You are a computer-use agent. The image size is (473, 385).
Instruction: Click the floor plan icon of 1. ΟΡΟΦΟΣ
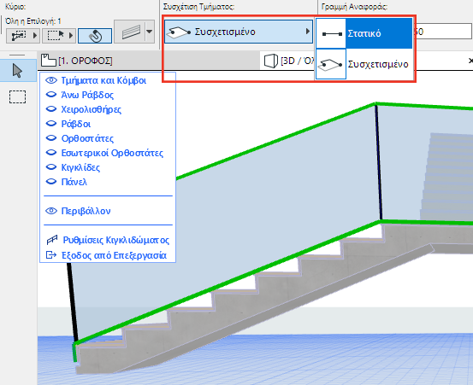[x=49, y=61]
